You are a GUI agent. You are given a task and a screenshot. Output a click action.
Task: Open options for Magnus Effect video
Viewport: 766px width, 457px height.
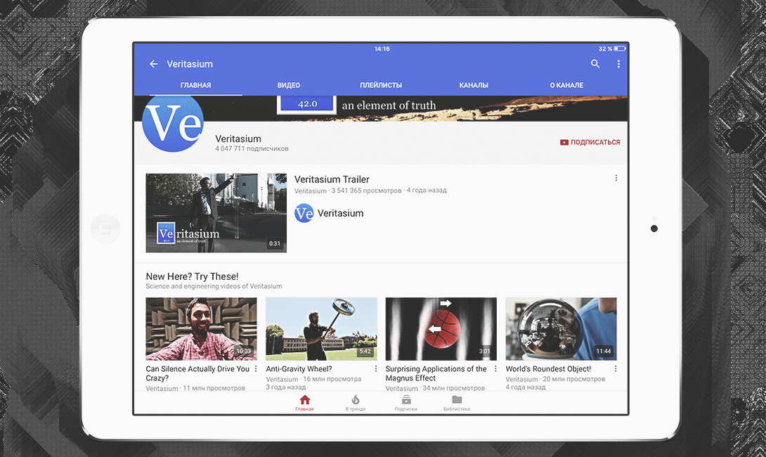pos(495,369)
